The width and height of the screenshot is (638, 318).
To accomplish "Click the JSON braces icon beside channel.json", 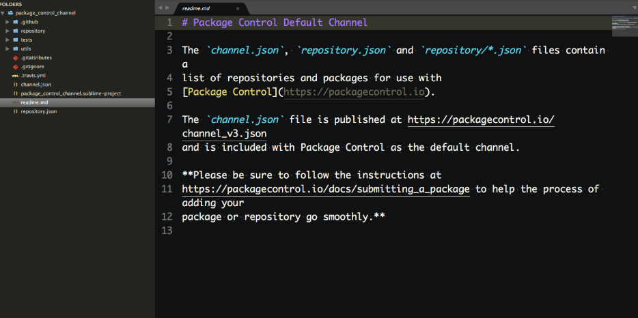I will click(16, 85).
